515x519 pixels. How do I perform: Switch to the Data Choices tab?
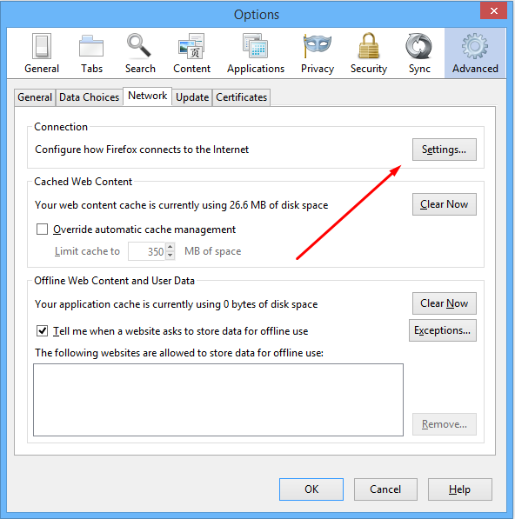tap(89, 97)
